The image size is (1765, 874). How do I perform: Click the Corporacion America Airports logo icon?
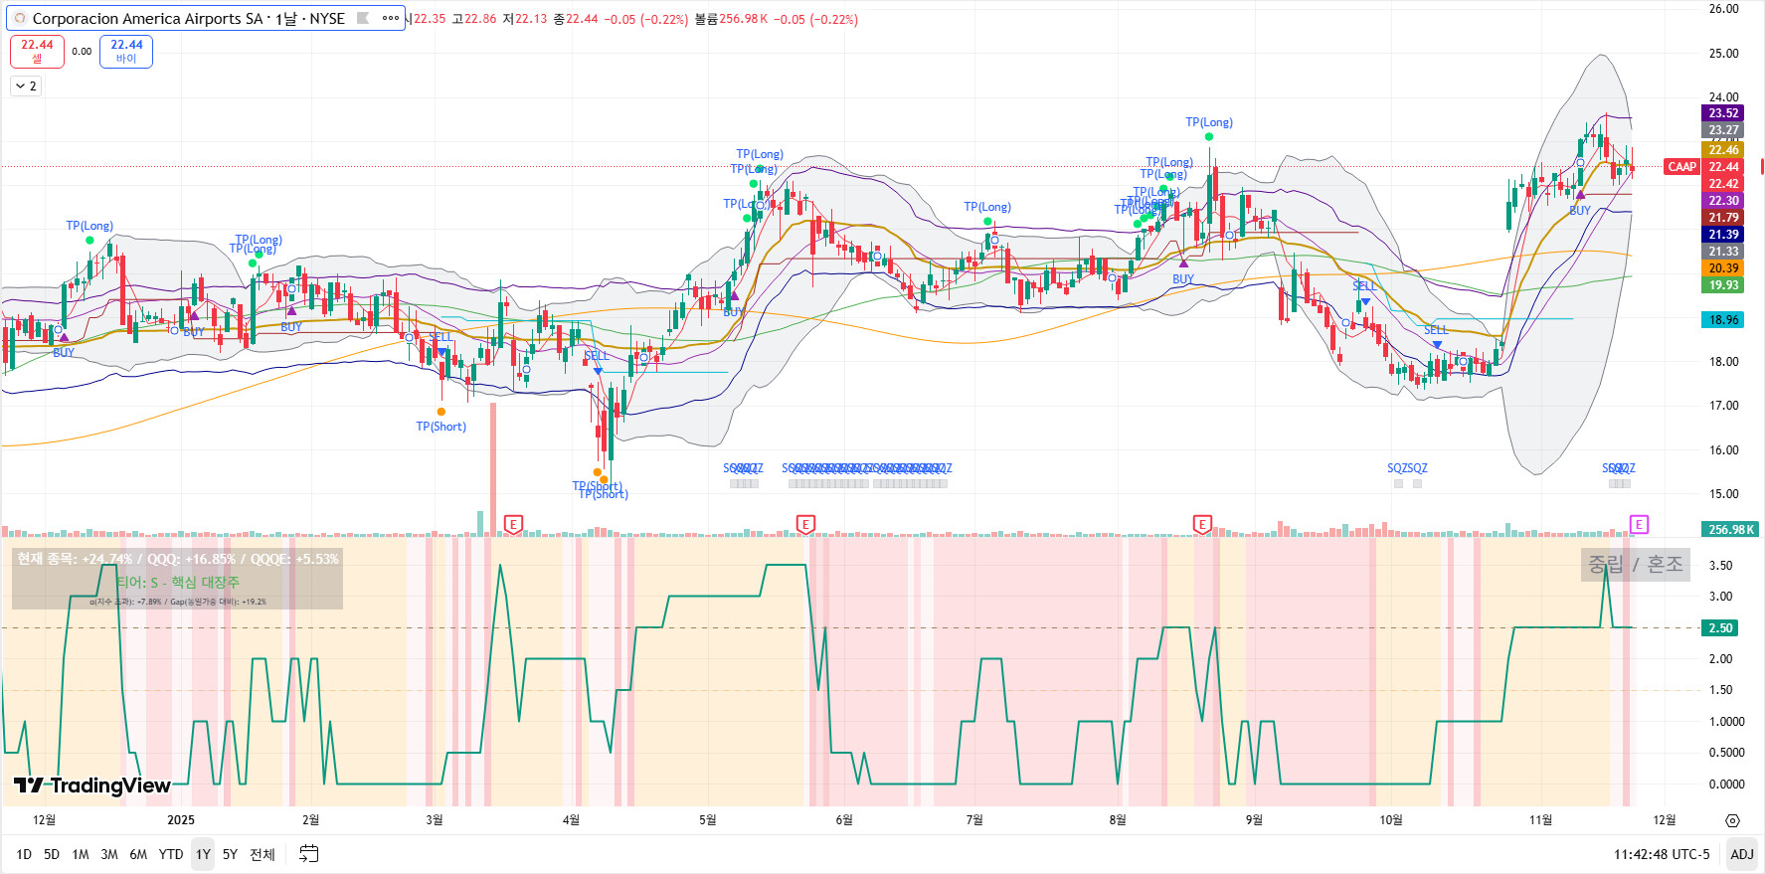point(19,19)
